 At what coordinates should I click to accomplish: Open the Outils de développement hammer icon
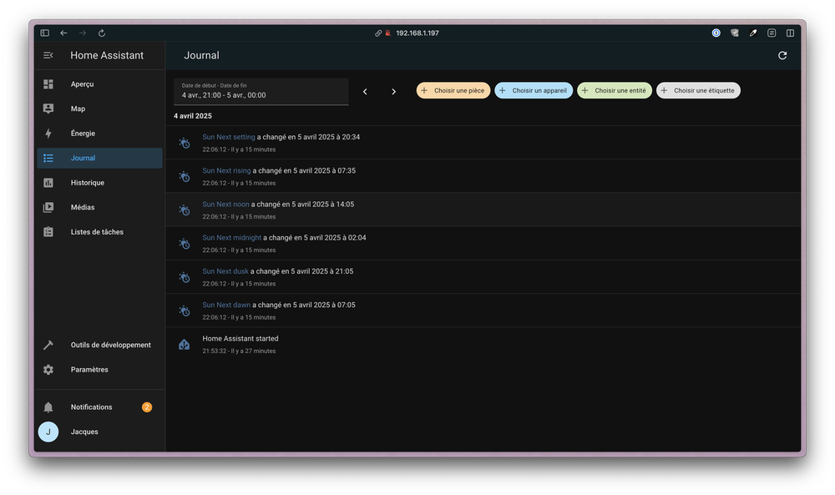pos(48,345)
